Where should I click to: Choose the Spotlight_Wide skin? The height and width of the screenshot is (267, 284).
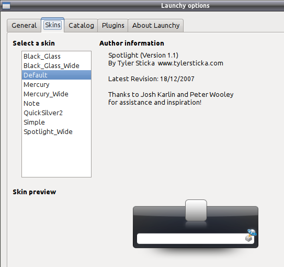[56, 131]
